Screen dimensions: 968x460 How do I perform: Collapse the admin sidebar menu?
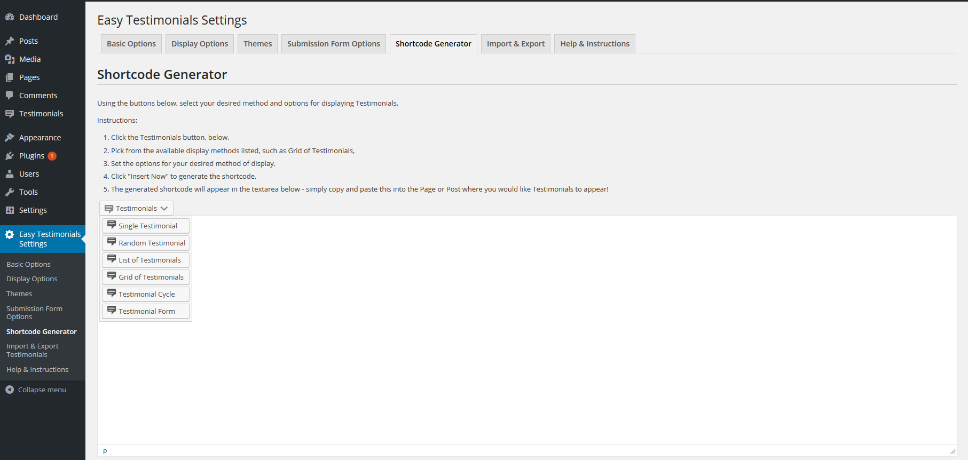[36, 390]
